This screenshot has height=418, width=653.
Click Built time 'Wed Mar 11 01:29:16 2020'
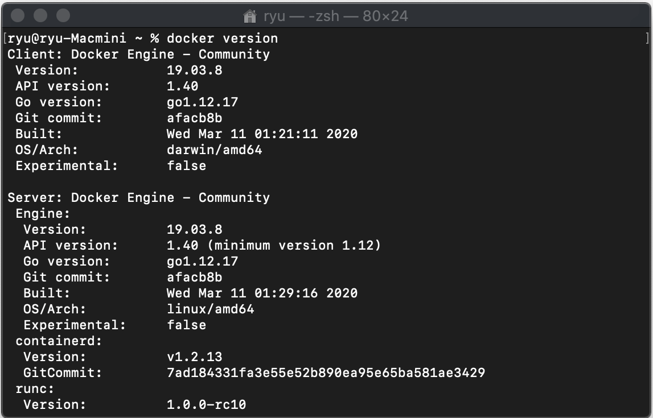point(262,293)
